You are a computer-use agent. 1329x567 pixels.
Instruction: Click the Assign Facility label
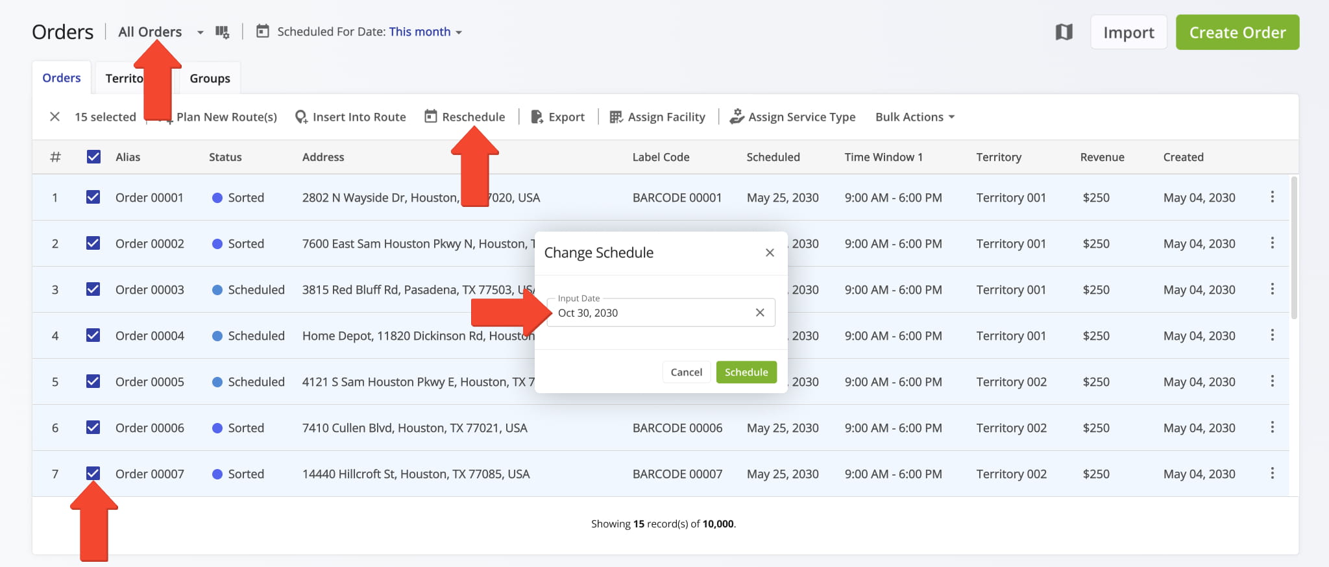coord(666,117)
